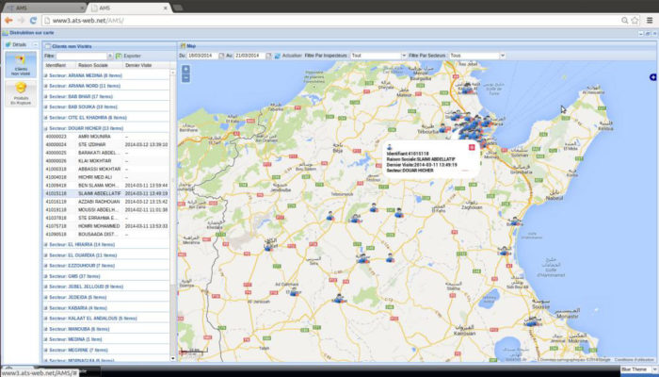This screenshot has width=659, height=377.
Task: Open Filtre Par Secteurs dropdown
Action: click(501, 56)
